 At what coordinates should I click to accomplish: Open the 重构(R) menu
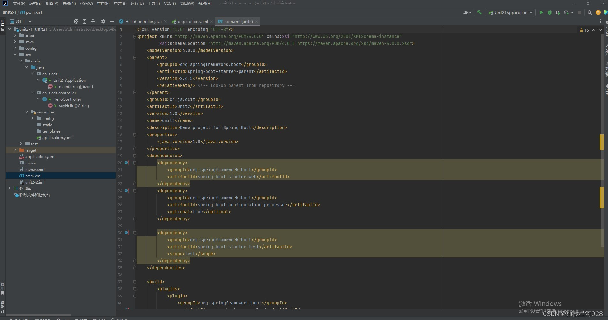[103, 3]
